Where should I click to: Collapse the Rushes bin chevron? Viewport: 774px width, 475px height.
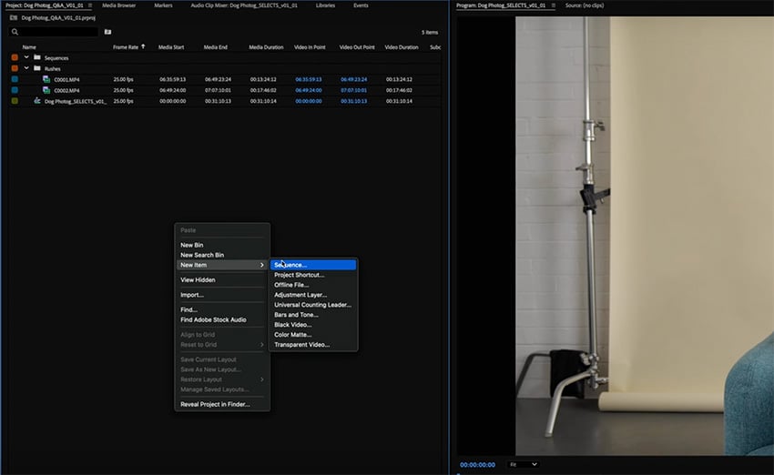[x=26, y=68]
